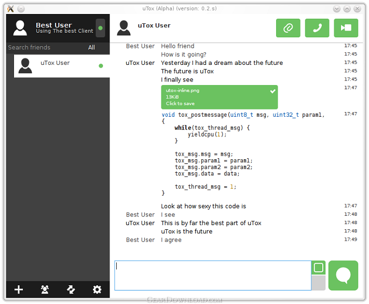
Task: Click the uTox User name in the chat header
Action: click(x=154, y=25)
